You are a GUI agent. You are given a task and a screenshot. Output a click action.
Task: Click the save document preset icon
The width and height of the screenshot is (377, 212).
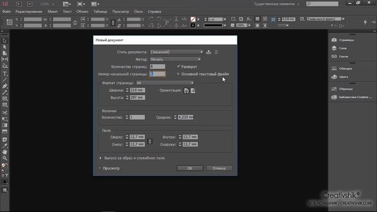(209, 52)
